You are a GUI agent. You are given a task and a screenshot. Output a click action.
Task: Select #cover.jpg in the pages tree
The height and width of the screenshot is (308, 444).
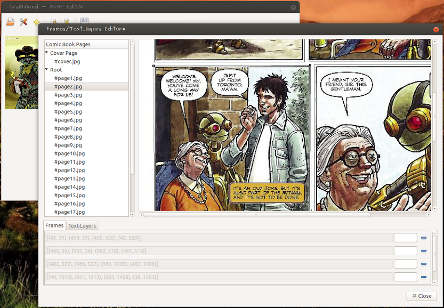click(67, 61)
